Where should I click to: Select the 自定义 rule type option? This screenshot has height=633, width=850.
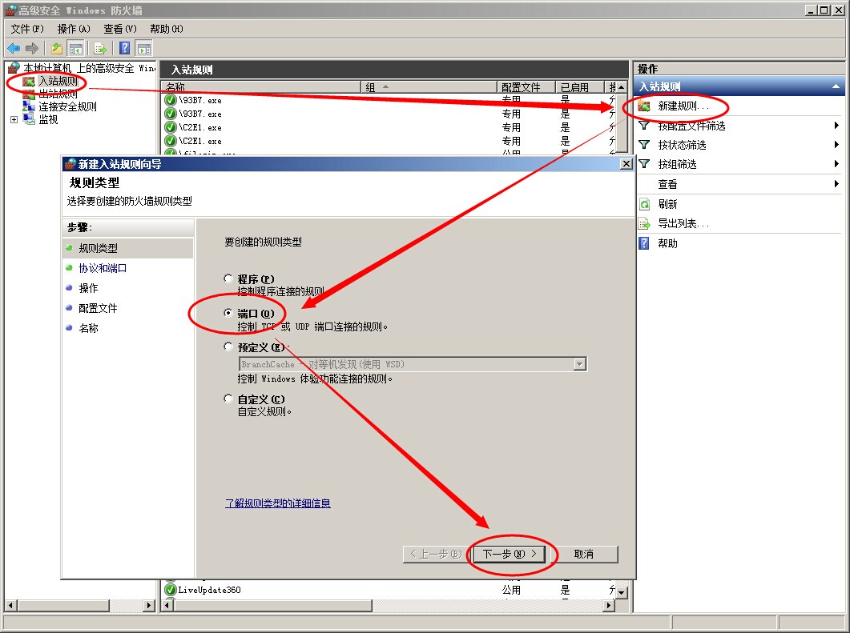click(x=229, y=399)
